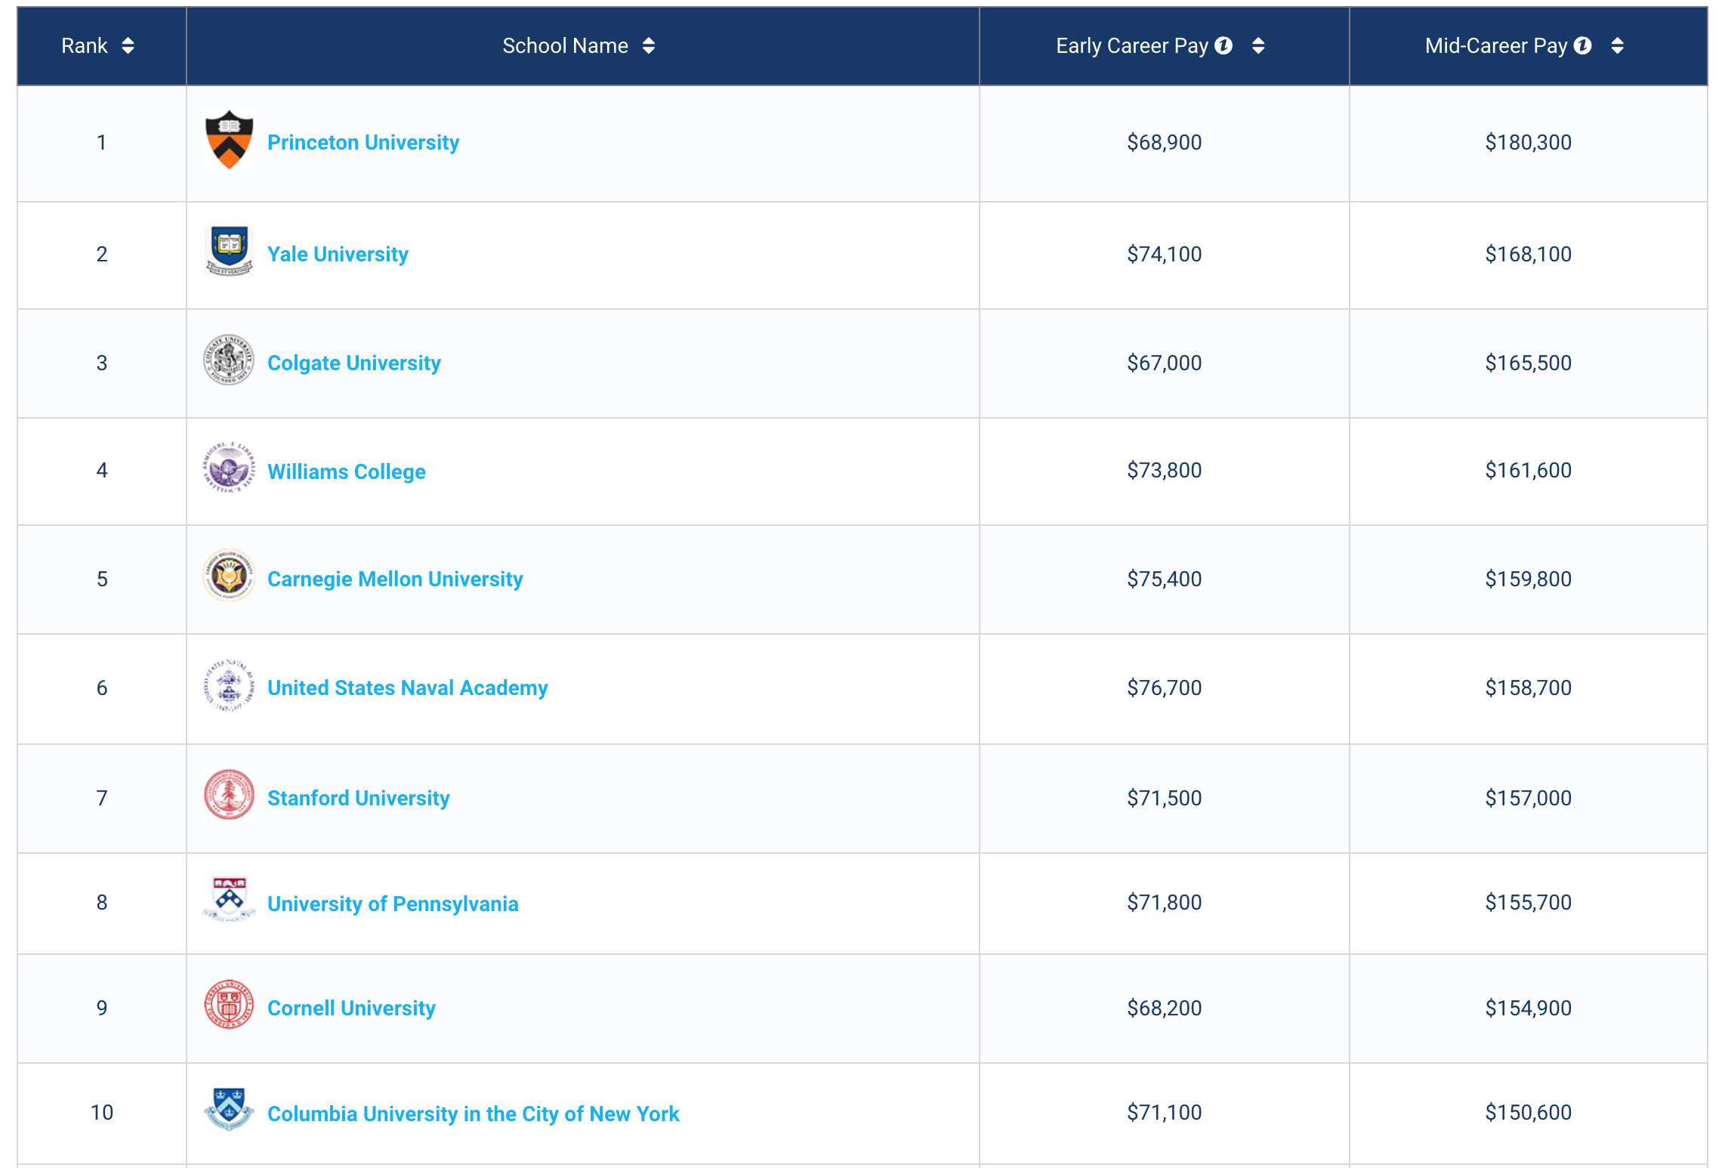This screenshot has width=1728, height=1168.
Task: Select Yale's early career pay $74,100
Action: click(1164, 254)
